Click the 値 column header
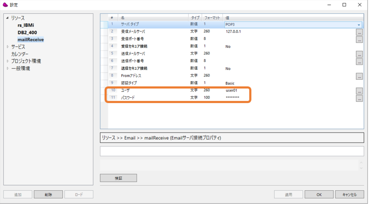369x204 pixels. tap(293, 18)
